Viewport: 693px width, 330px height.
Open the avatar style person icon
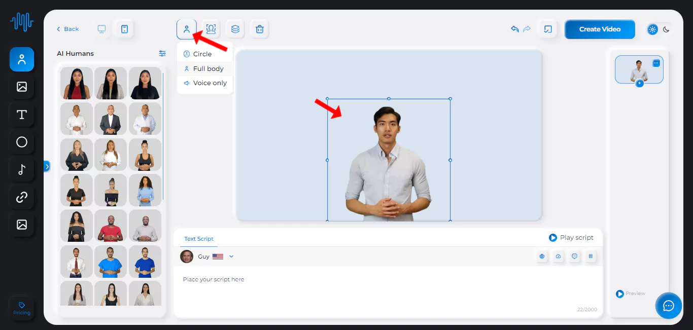187,29
